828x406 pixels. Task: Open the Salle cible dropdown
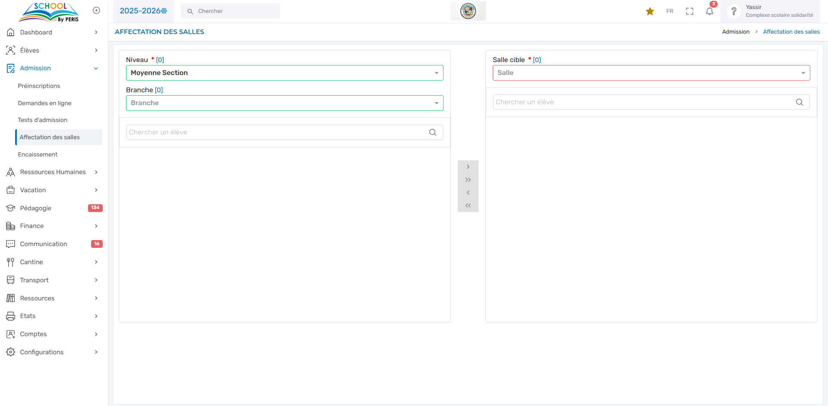[651, 73]
